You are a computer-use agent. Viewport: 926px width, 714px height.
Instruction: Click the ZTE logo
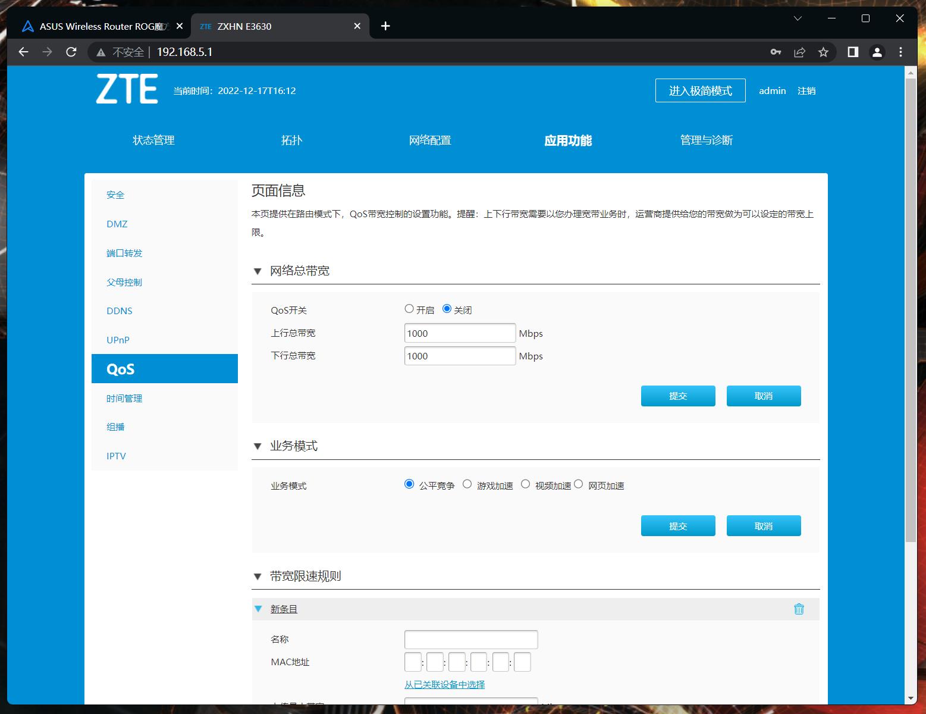pyautogui.click(x=127, y=89)
